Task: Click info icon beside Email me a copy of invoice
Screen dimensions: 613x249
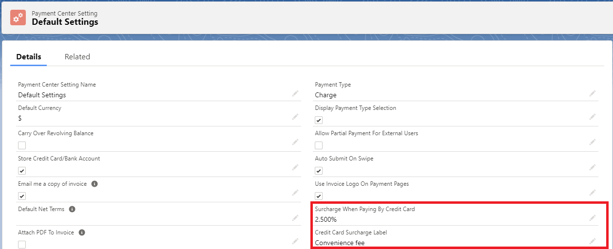Action: (95, 184)
